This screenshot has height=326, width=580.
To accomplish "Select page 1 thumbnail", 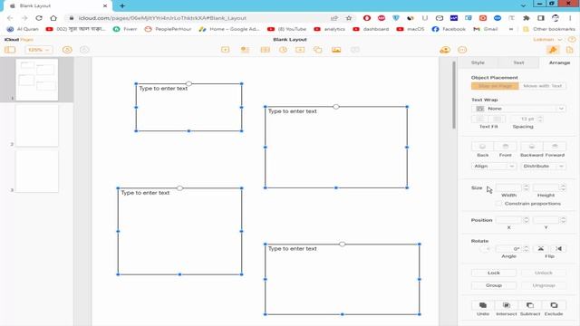I will tap(36, 80).
